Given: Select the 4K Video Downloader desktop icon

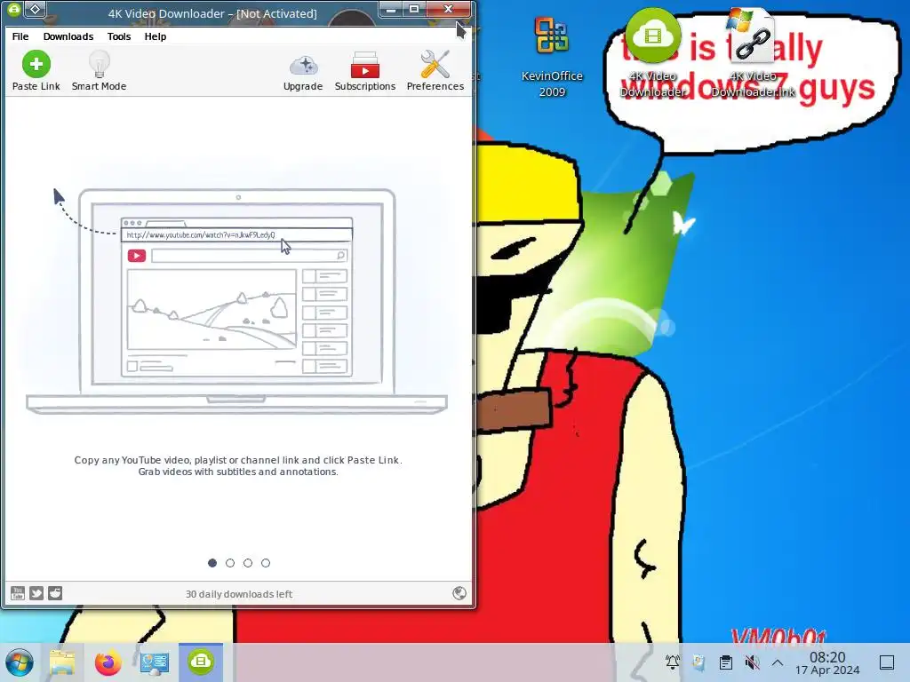Looking at the screenshot, I should pyautogui.click(x=653, y=53).
